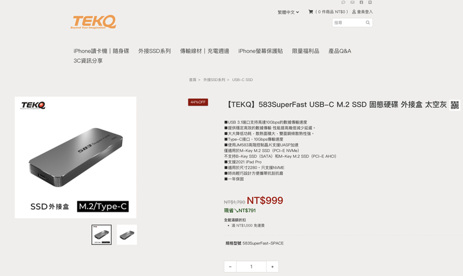Click the USB-C SSD breadcrumb link

(242, 80)
